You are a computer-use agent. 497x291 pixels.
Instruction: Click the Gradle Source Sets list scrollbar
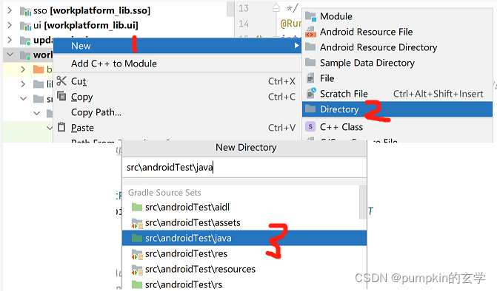pos(363,202)
